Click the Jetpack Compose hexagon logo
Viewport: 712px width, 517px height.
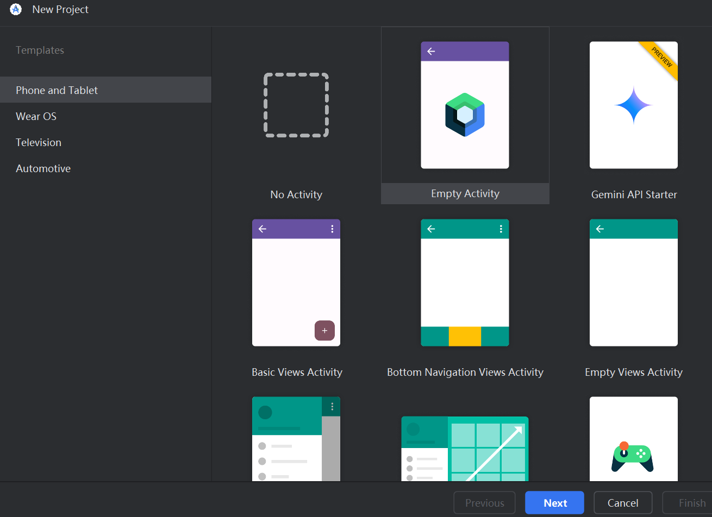click(x=465, y=115)
